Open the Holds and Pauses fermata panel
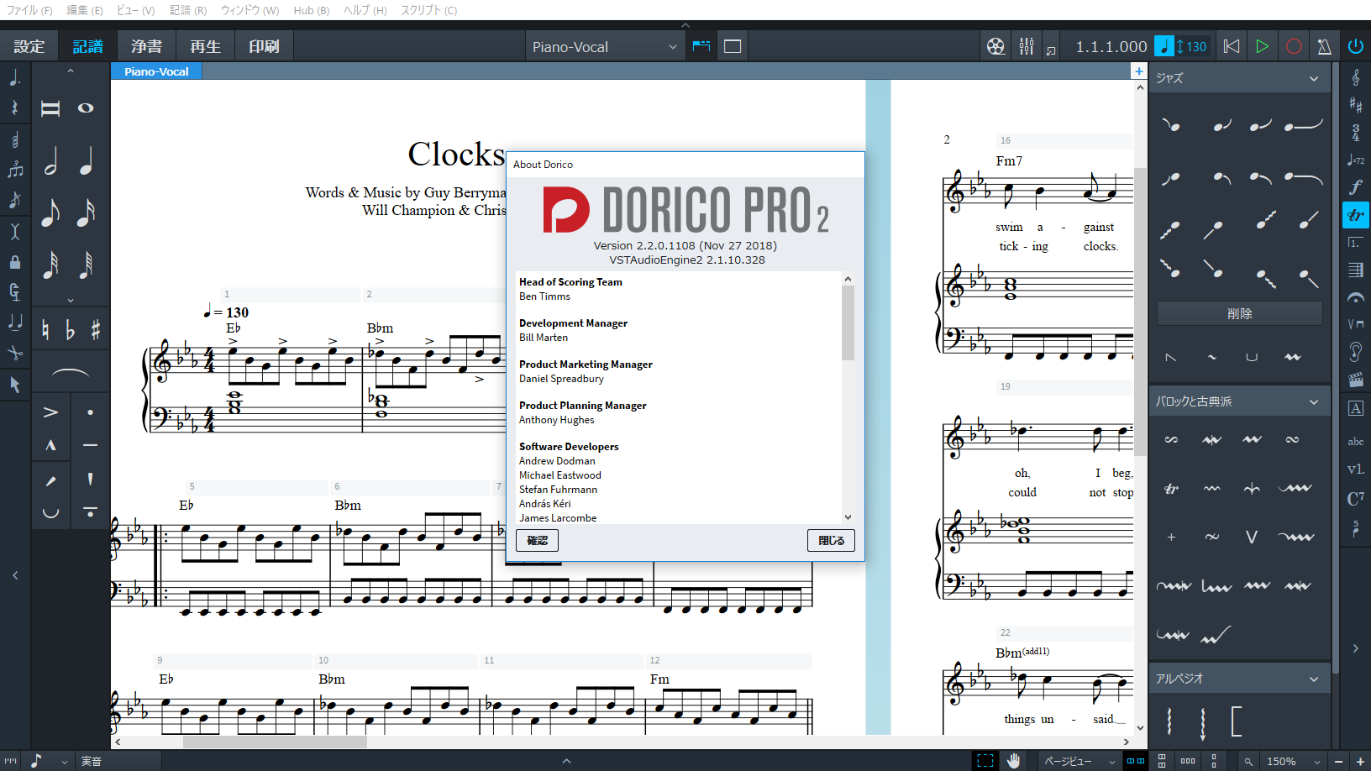Screen dimensions: 1371x771 [x=1356, y=297]
